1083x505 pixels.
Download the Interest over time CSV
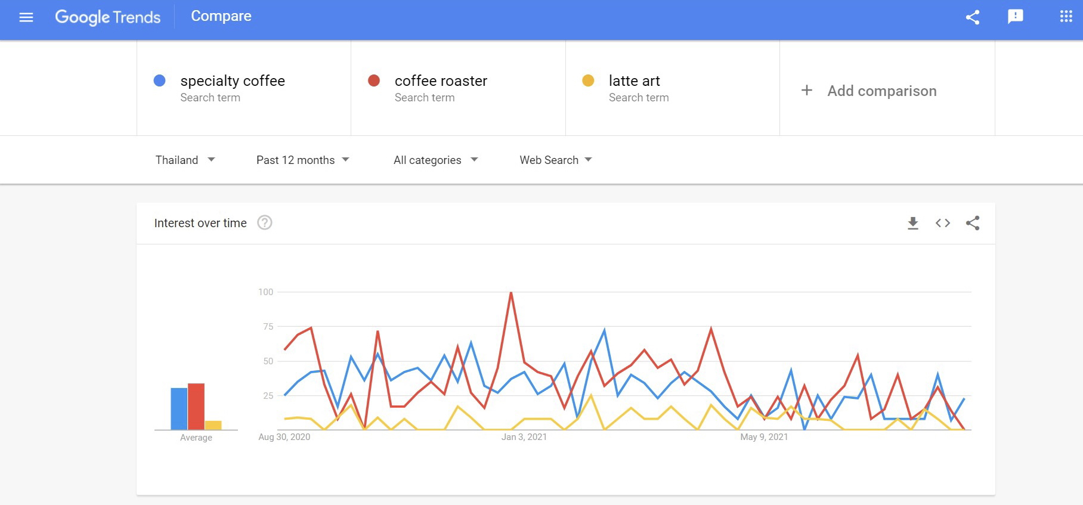912,223
